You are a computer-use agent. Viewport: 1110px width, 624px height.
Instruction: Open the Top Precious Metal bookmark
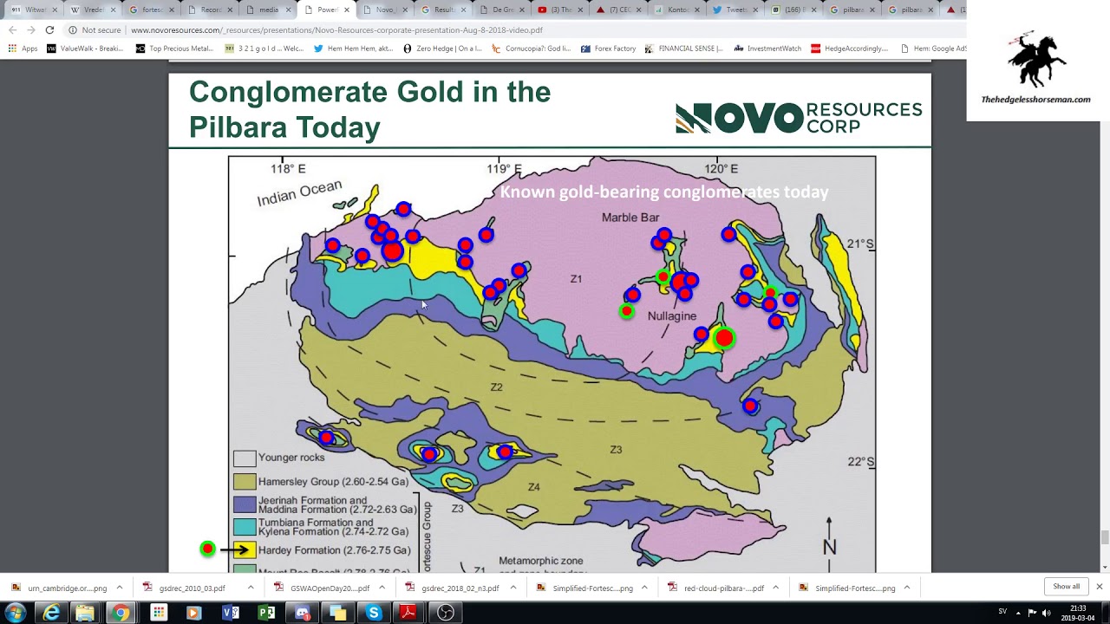click(x=174, y=49)
